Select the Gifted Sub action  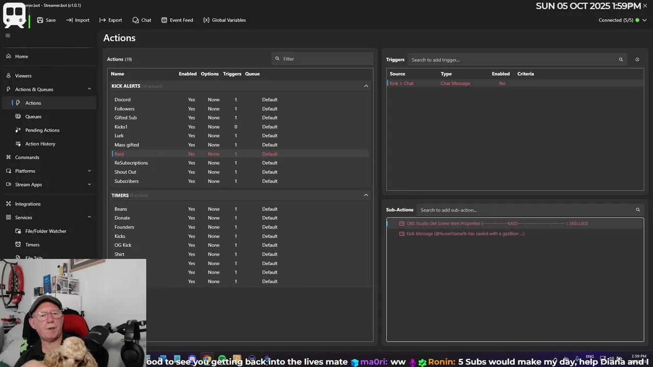click(x=240, y=118)
